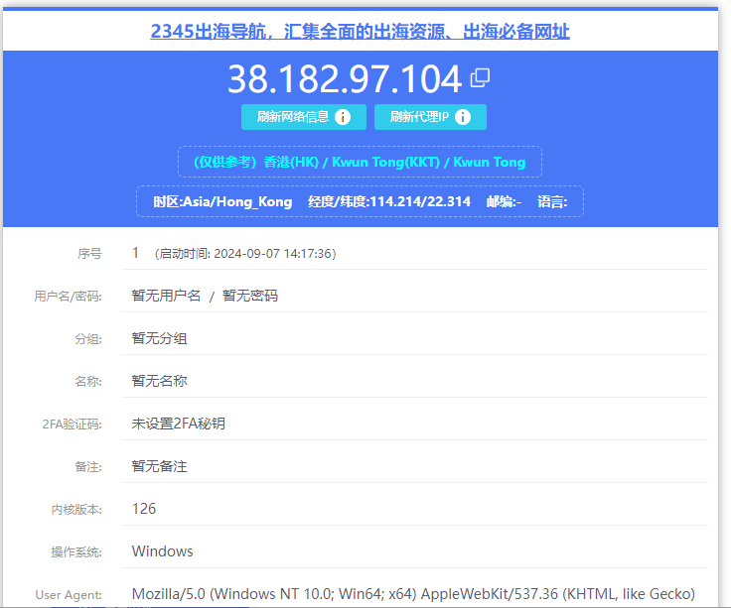
Task: Select the IP address 38.182.97.104
Action: click(x=345, y=78)
